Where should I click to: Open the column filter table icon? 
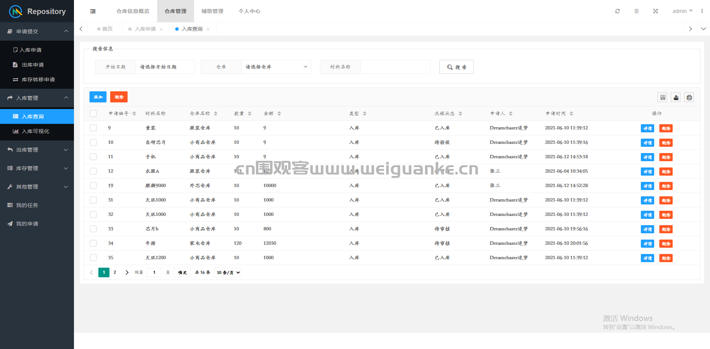point(663,98)
